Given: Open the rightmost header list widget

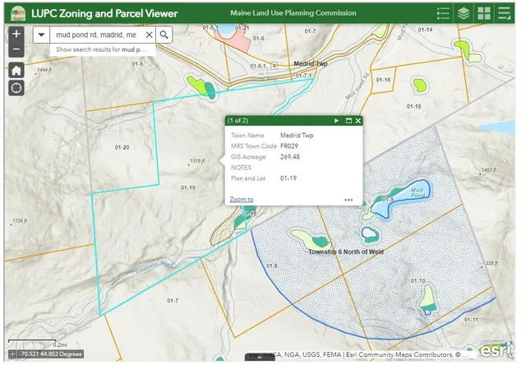Looking at the screenshot, I should (505, 13).
